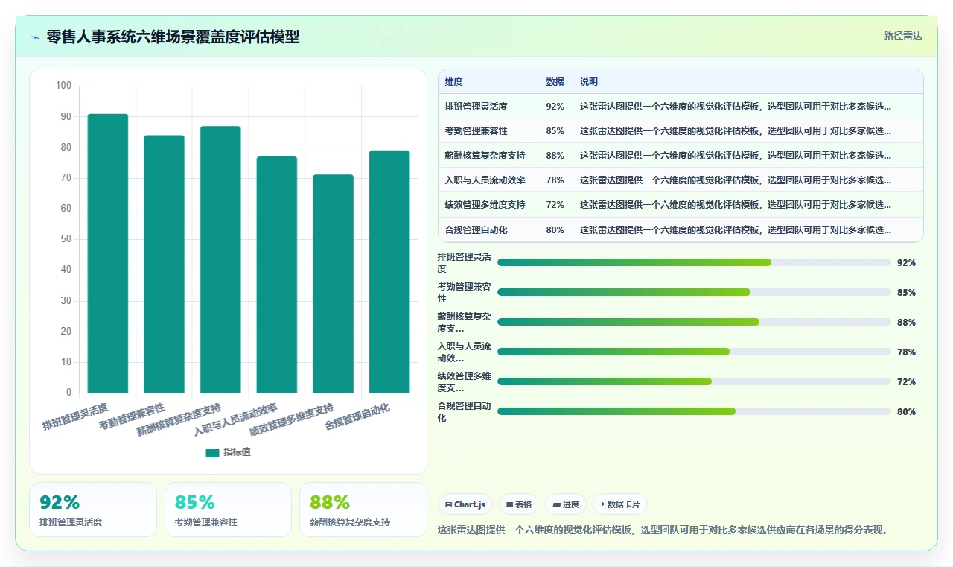Click the 维度 column header
Image resolution: width=953 pixels, height=567 pixels.
[x=453, y=82]
